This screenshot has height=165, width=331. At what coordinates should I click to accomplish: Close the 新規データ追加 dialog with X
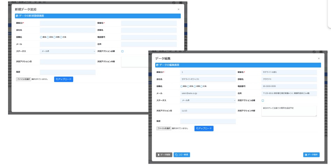pyautogui.click(x=178, y=9)
